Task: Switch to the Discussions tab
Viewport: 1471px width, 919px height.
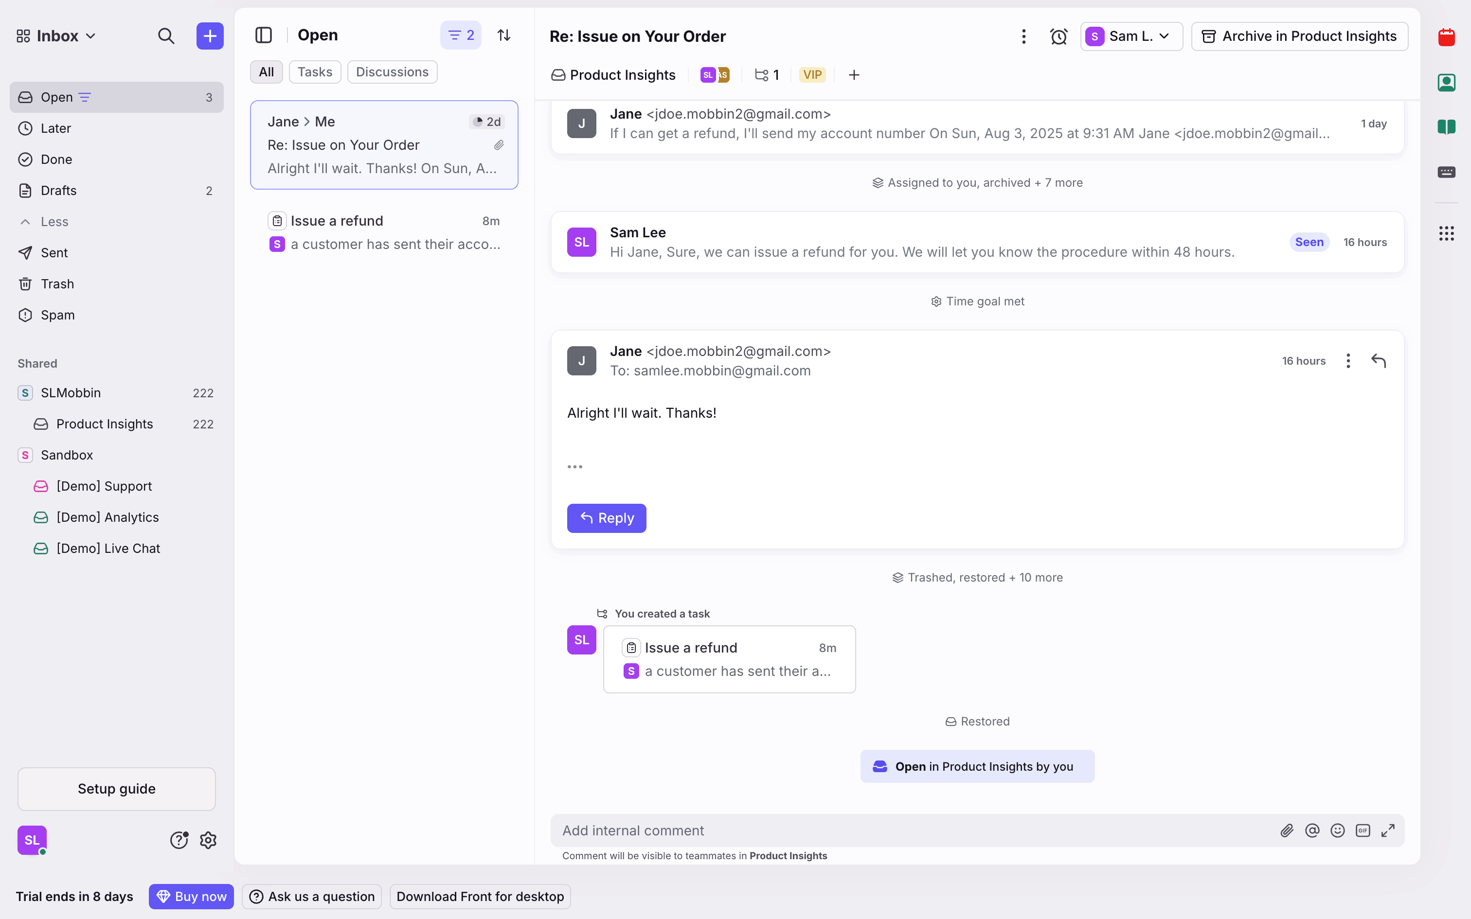Action: tap(392, 72)
